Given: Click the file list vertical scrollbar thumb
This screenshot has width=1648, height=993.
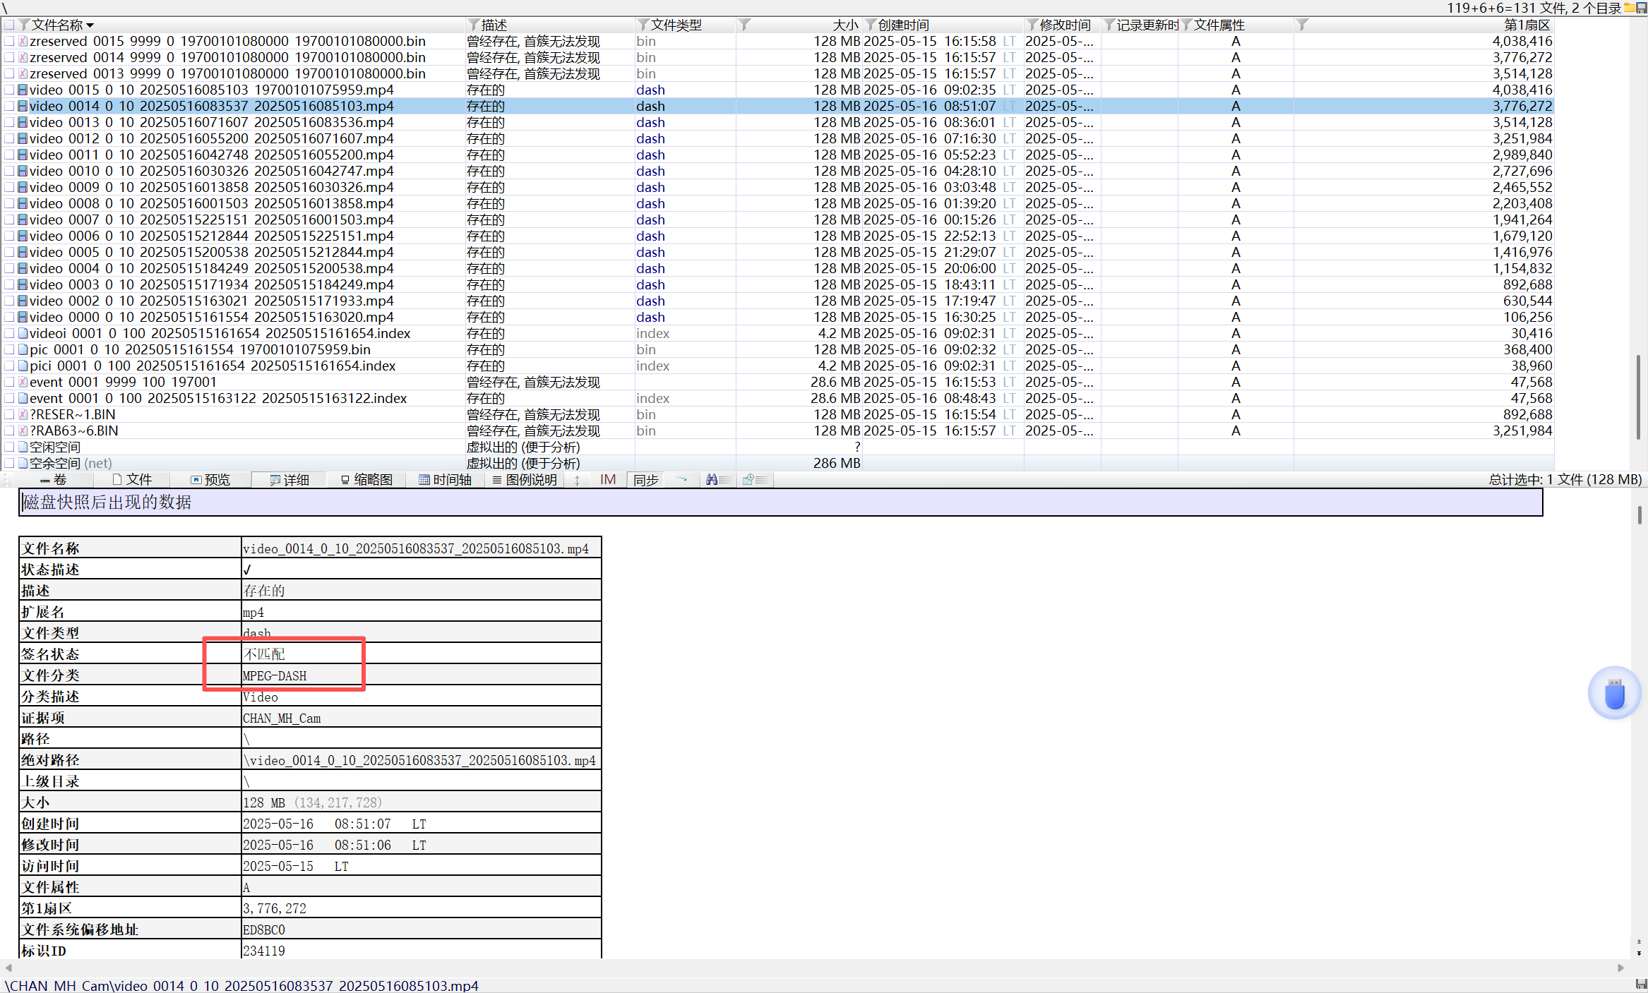Looking at the screenshot, I should [1637, 397].
